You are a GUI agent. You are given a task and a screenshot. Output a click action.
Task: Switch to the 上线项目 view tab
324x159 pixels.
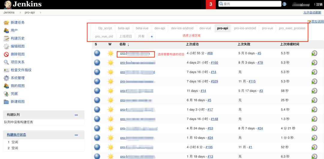(126, 36)
